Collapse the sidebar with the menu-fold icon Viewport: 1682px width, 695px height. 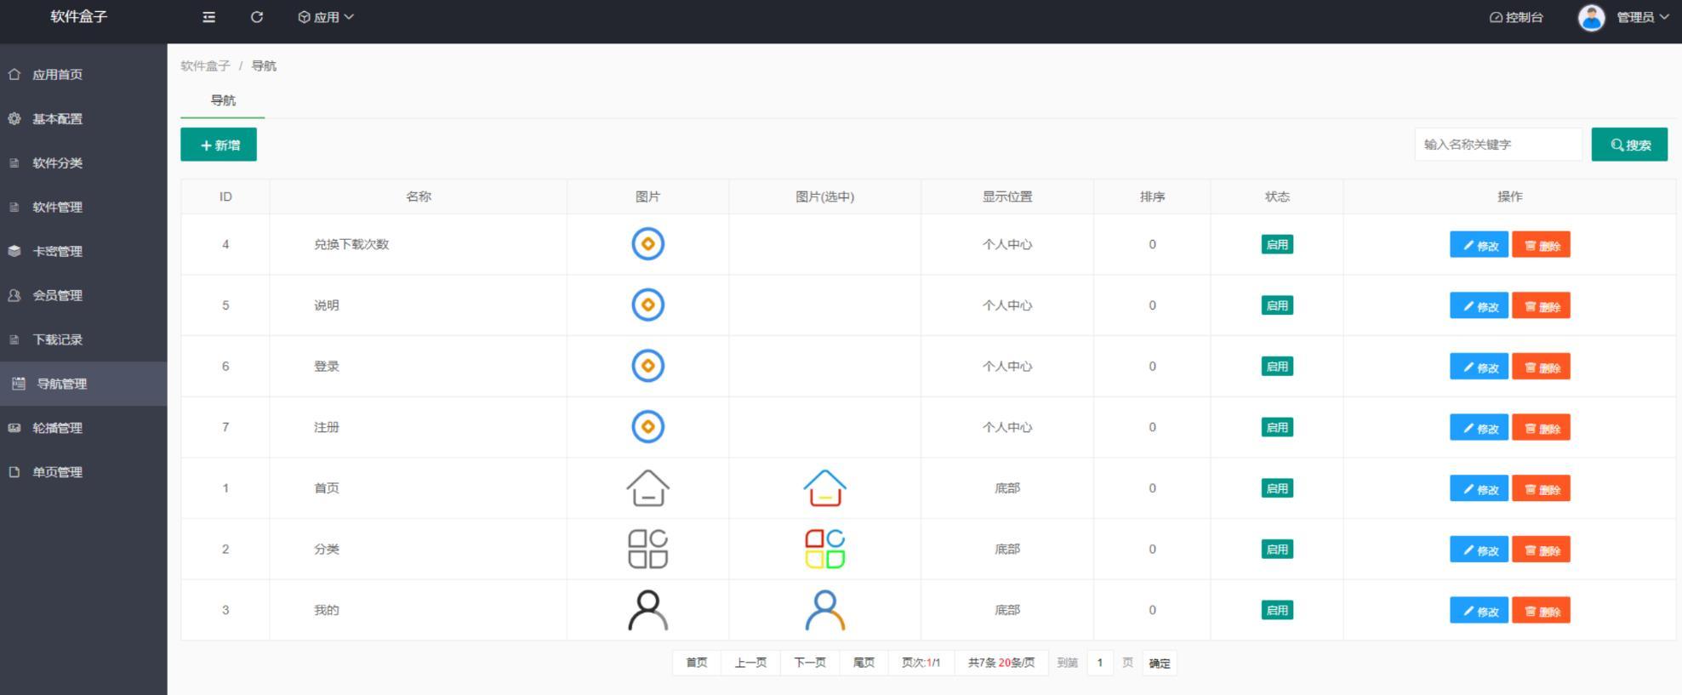(x=208, y=17)
